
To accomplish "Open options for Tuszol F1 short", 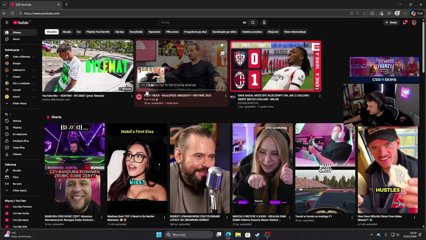I will (x=352, y=218).
